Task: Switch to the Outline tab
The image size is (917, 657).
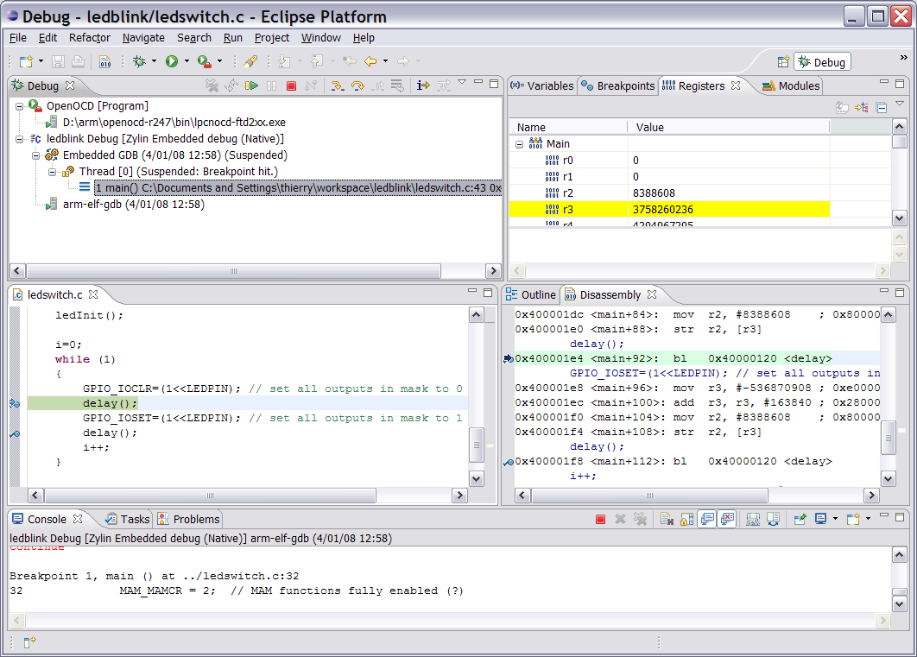Action: 531,294
